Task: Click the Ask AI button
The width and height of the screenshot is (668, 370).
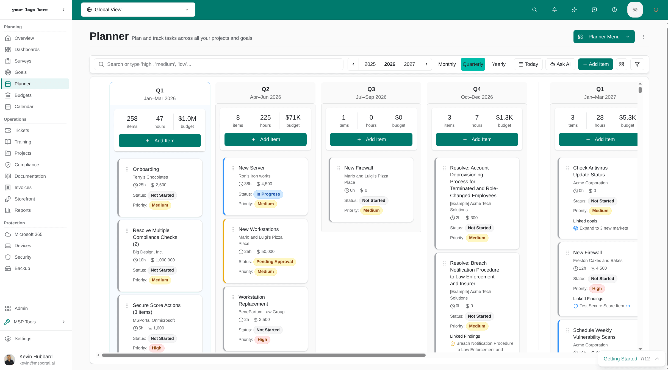Action: (x=560, y=64)
